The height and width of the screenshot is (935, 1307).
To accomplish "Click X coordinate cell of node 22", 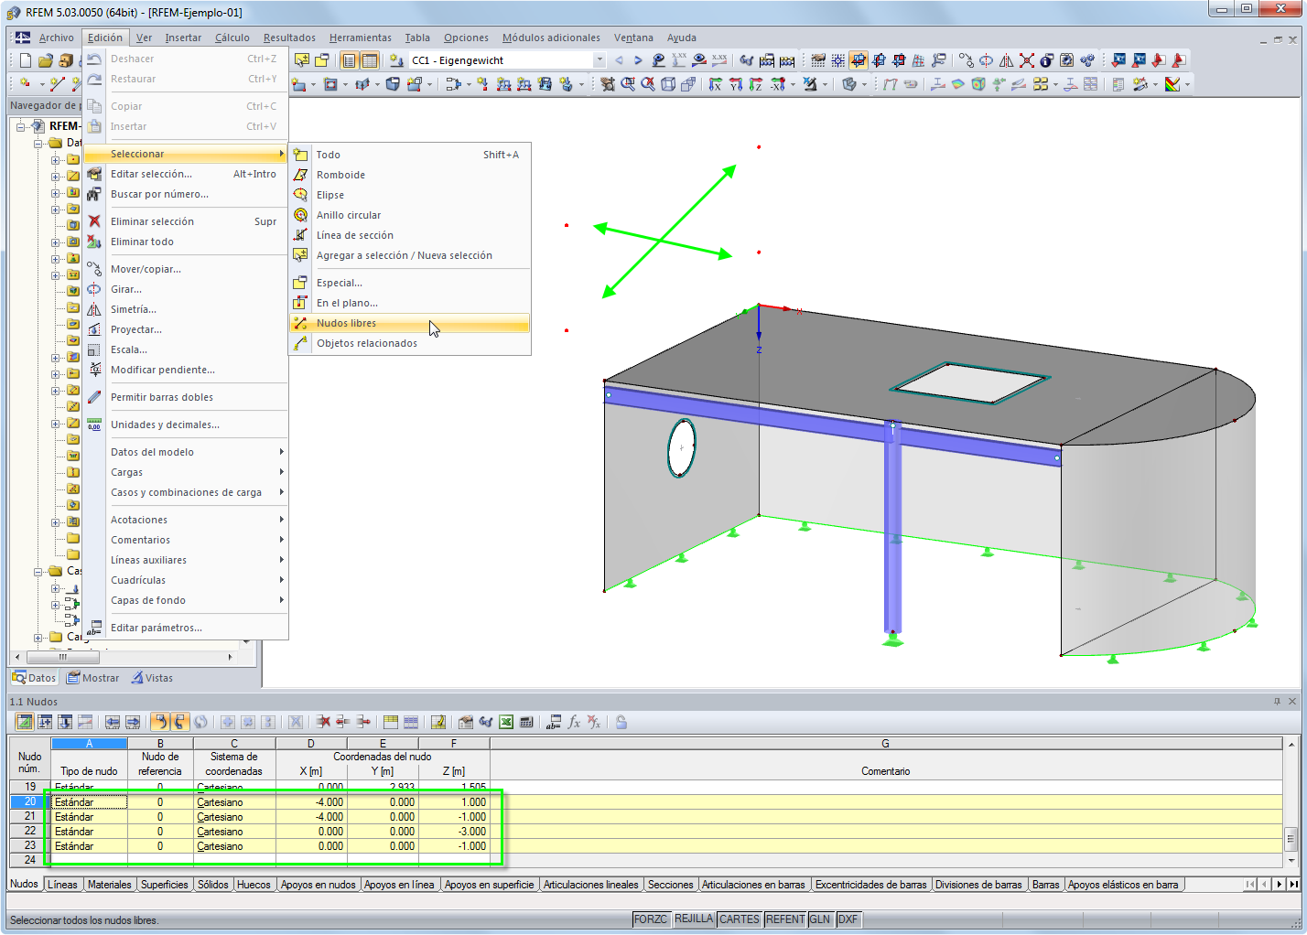I will (x=311, y=832).
